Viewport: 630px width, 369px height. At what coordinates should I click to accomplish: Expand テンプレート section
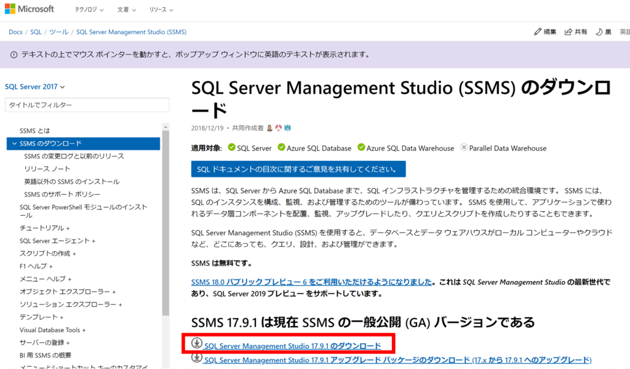(x=41, y=317)
